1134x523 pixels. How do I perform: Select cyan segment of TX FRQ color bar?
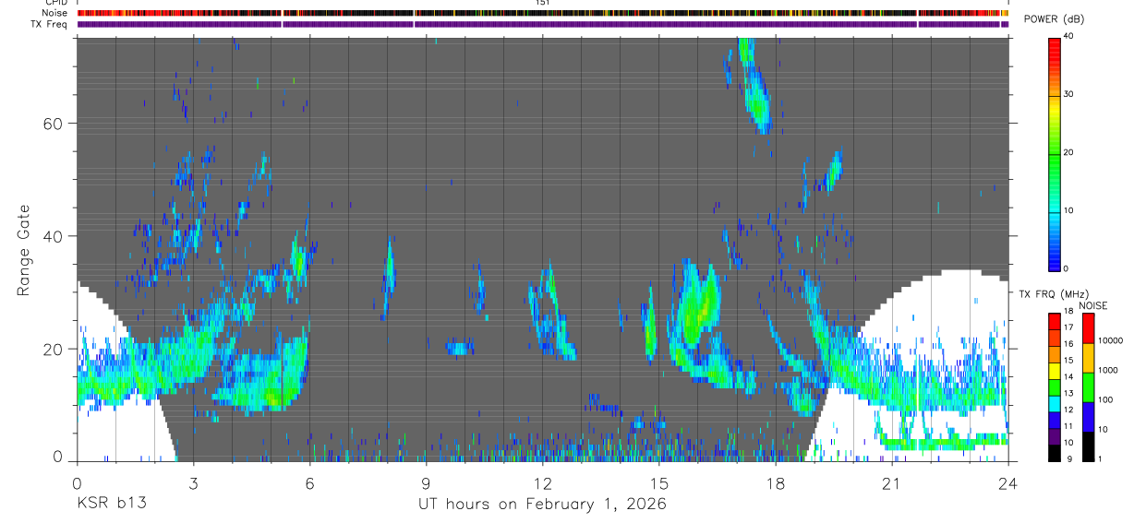(x=1055, y=403)
